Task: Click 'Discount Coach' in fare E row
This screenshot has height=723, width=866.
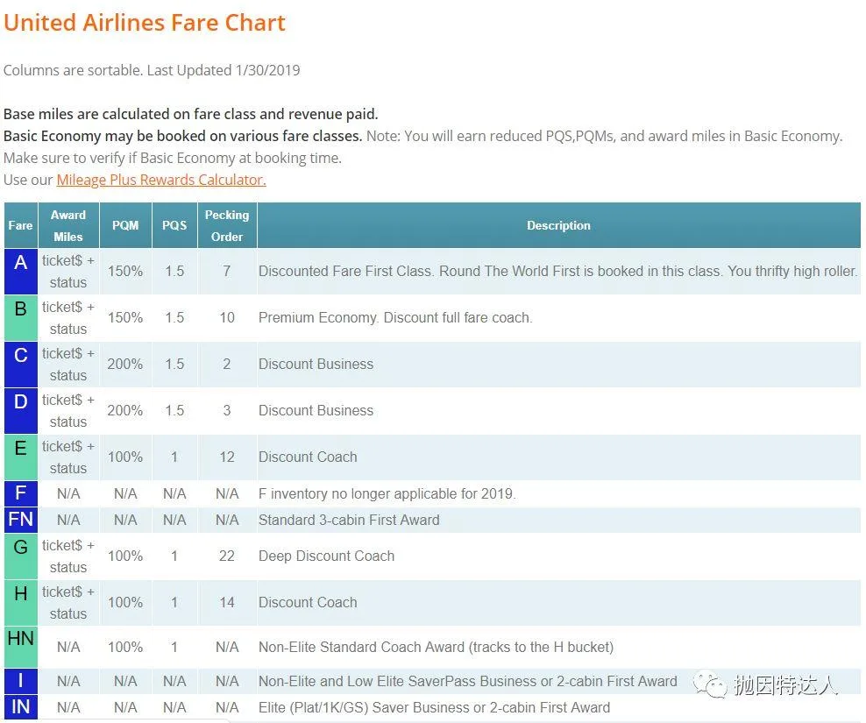Action: point(308,457)
